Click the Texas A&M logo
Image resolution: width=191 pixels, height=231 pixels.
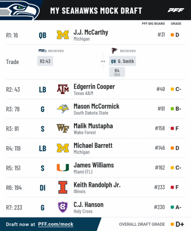click(x=63, y=89)
